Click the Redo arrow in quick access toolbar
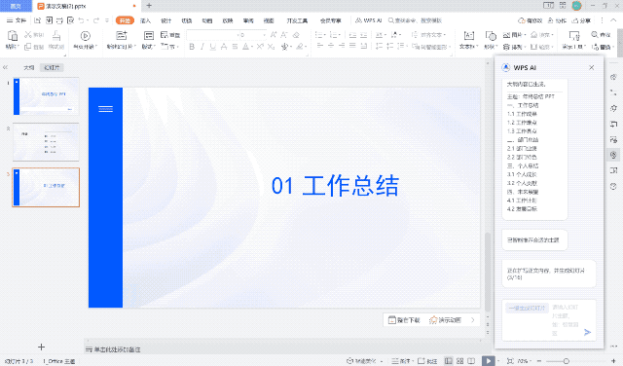 pos(96,20)
